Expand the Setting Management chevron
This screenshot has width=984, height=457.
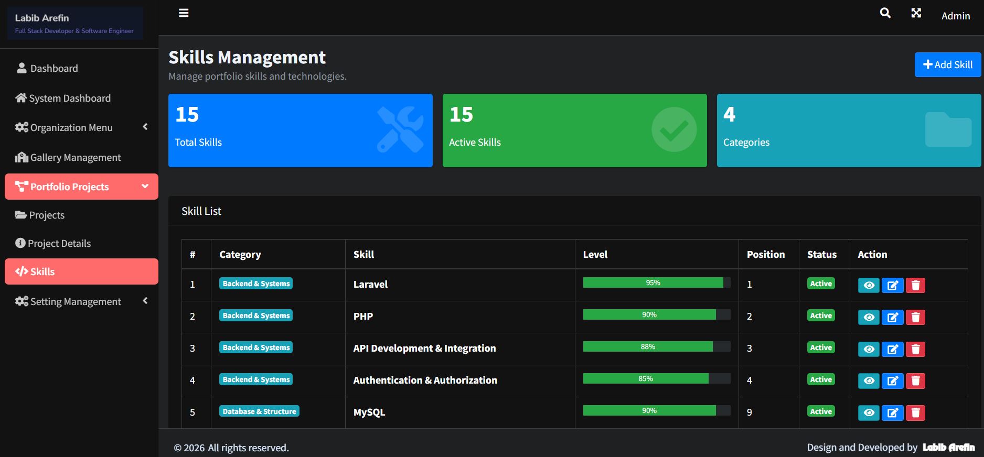coord(145,300)
